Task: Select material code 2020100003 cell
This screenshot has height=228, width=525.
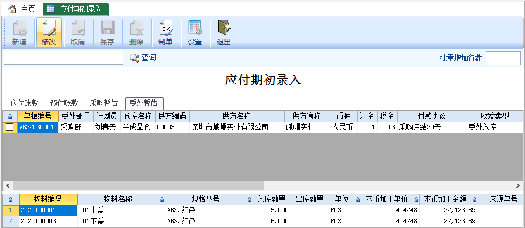Action: [x=48, y=222]
